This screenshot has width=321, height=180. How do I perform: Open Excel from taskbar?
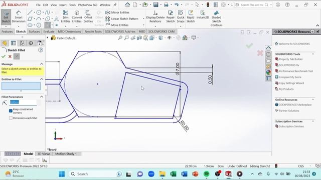(x=173, y=174)
